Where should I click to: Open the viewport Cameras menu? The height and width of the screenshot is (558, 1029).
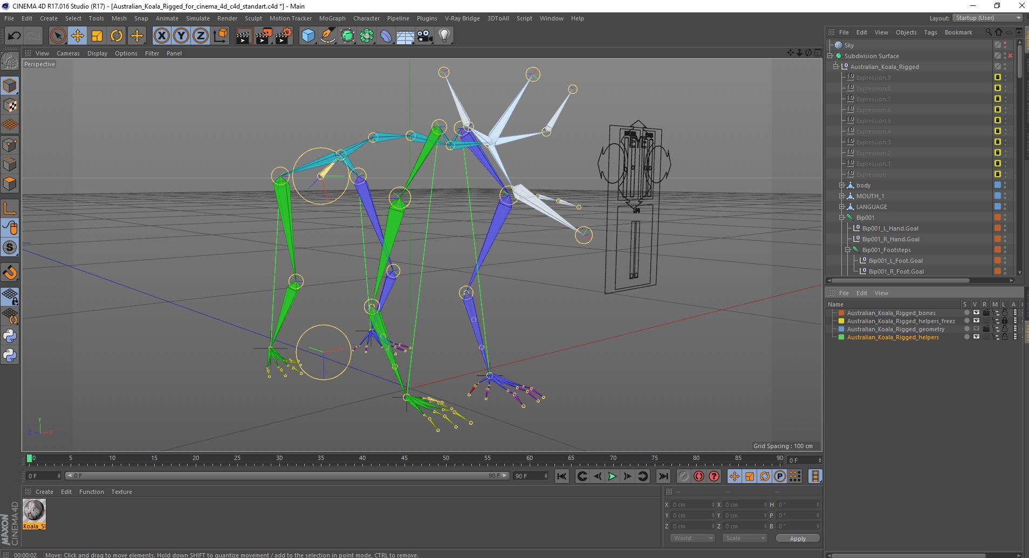point(68,53)
